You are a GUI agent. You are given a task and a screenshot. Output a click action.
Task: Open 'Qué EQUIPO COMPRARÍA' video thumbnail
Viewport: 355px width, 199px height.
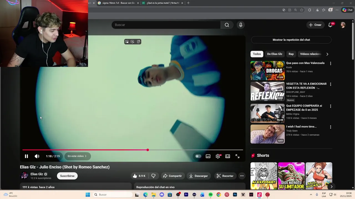(x=268, y=113)
